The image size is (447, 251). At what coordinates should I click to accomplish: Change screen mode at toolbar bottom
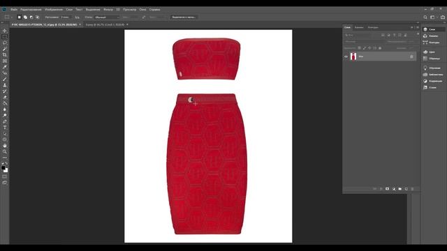point(5,183)
